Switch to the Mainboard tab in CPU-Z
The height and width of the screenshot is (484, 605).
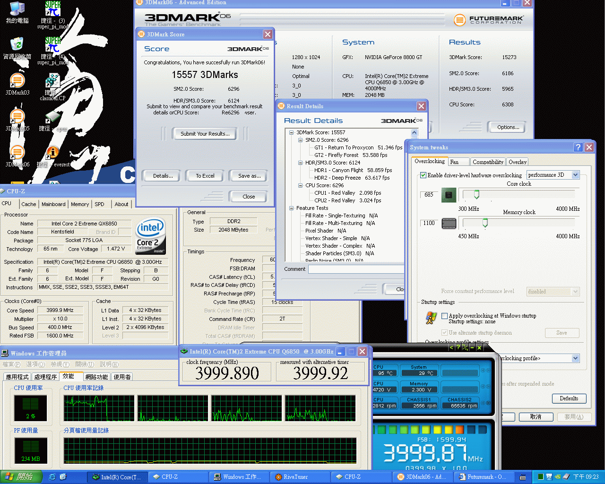53,204
